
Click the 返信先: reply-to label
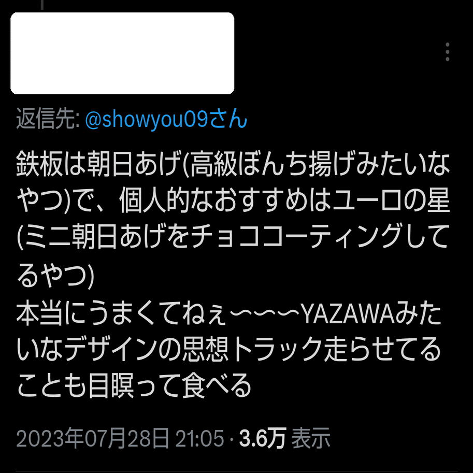(x=47, y=119)
